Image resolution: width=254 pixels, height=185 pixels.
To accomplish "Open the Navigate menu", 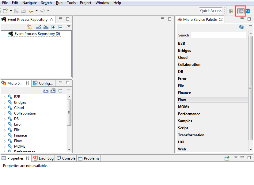I will click(29, 3).
